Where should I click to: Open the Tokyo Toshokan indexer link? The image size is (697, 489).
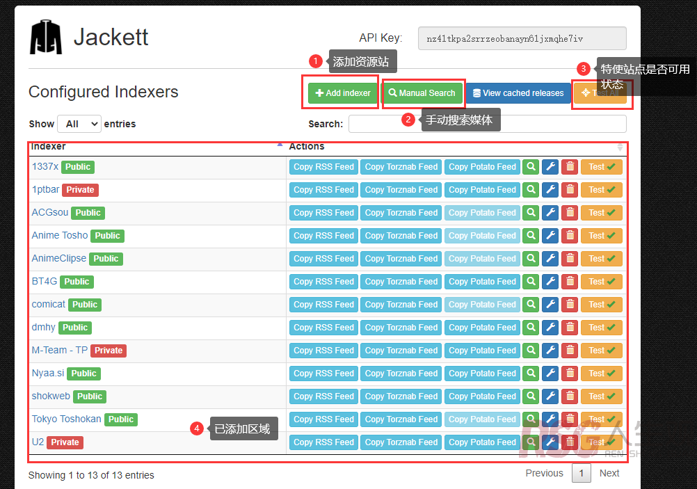click(67, 419)
